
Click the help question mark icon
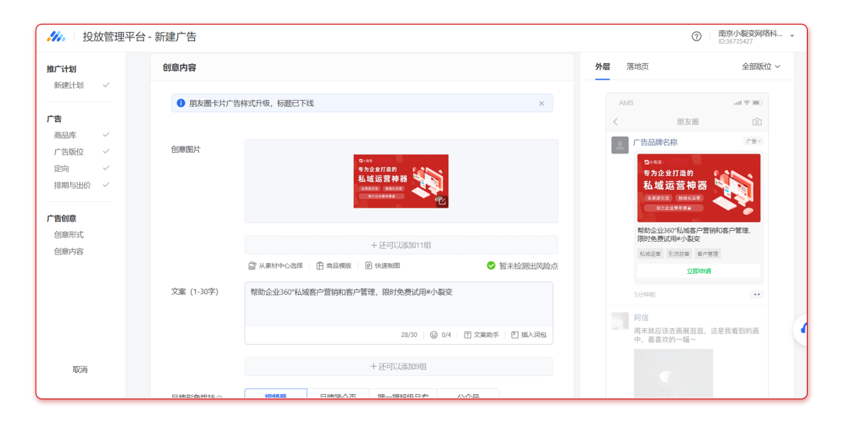pyautogui.click(x=696, y=37)
